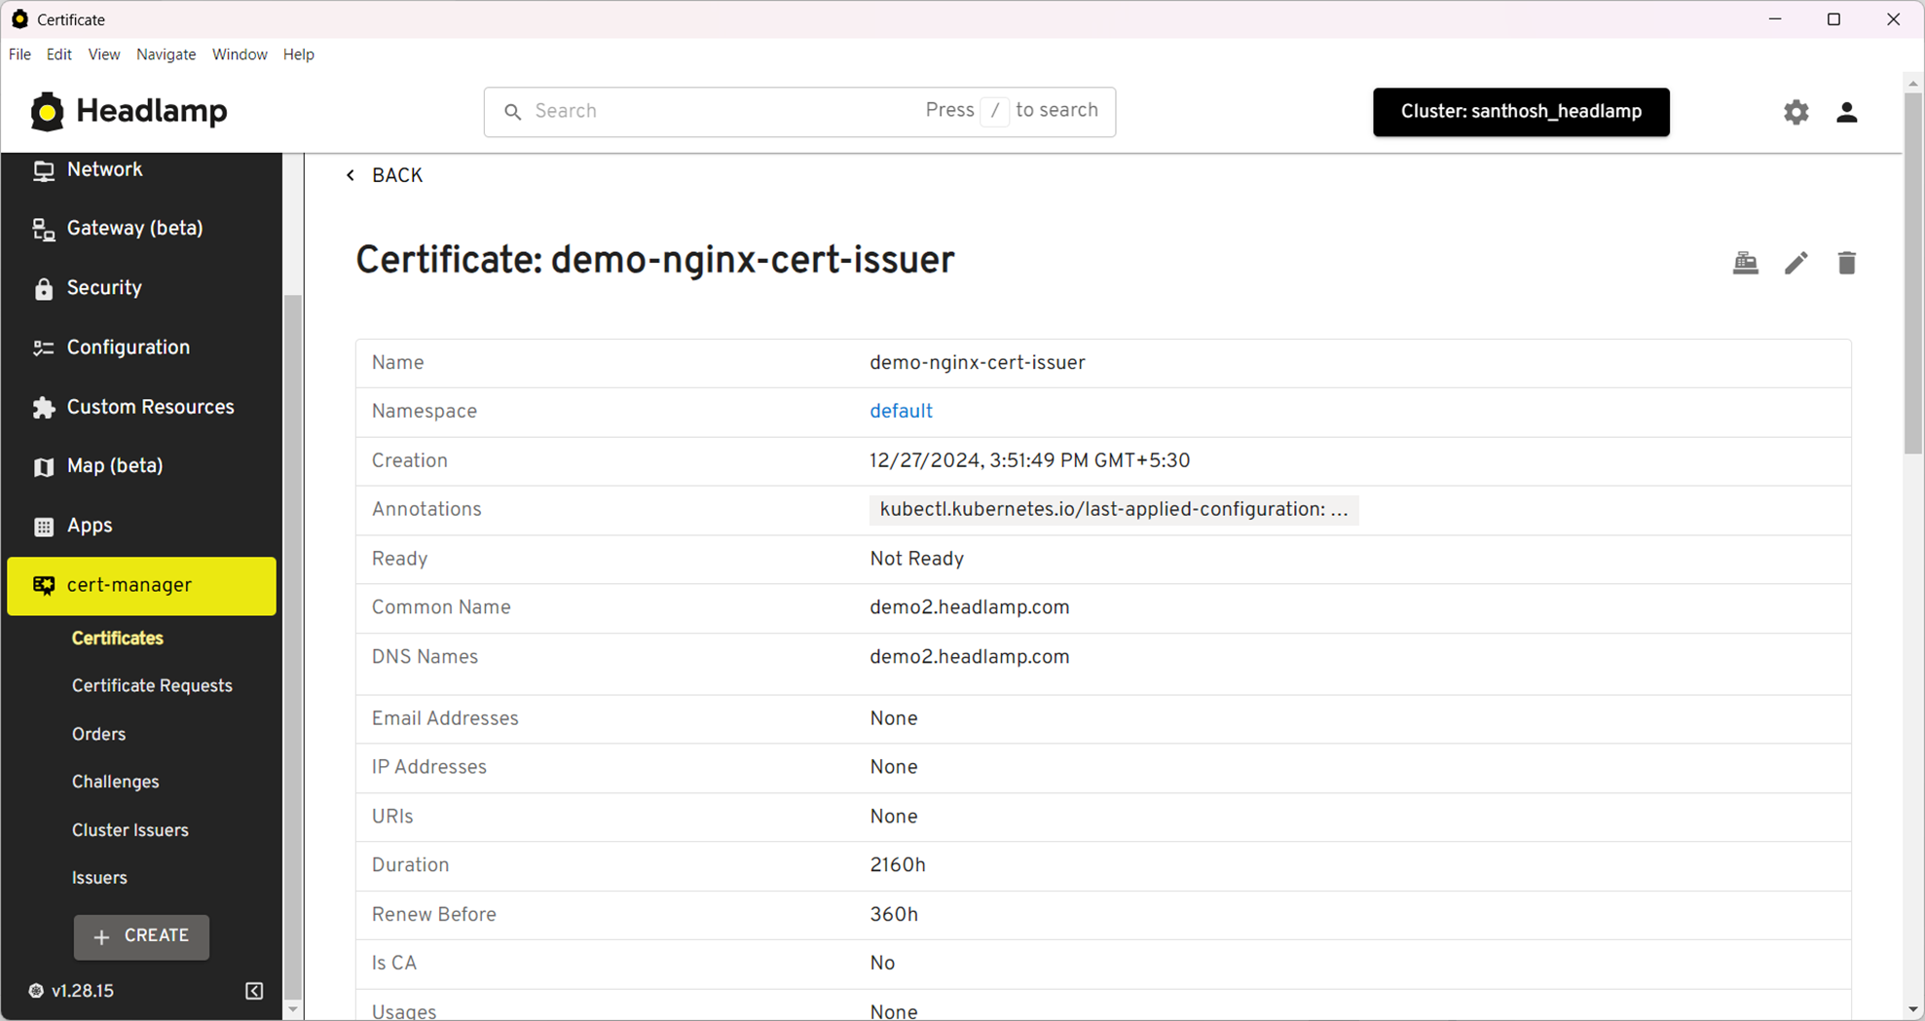This screenshot has height=1021, width=1925.
Task: Open the Configuration sidebar icon
Action: coord(44,348)
